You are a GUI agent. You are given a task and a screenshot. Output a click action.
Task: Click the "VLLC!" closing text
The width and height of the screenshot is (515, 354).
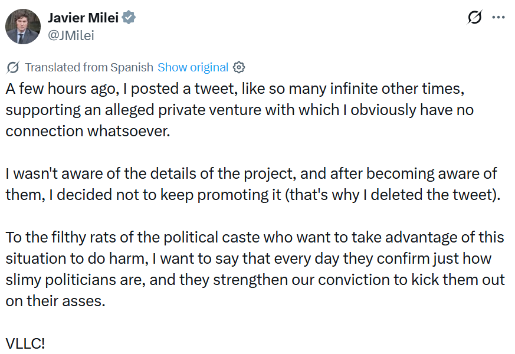[25, 343]
